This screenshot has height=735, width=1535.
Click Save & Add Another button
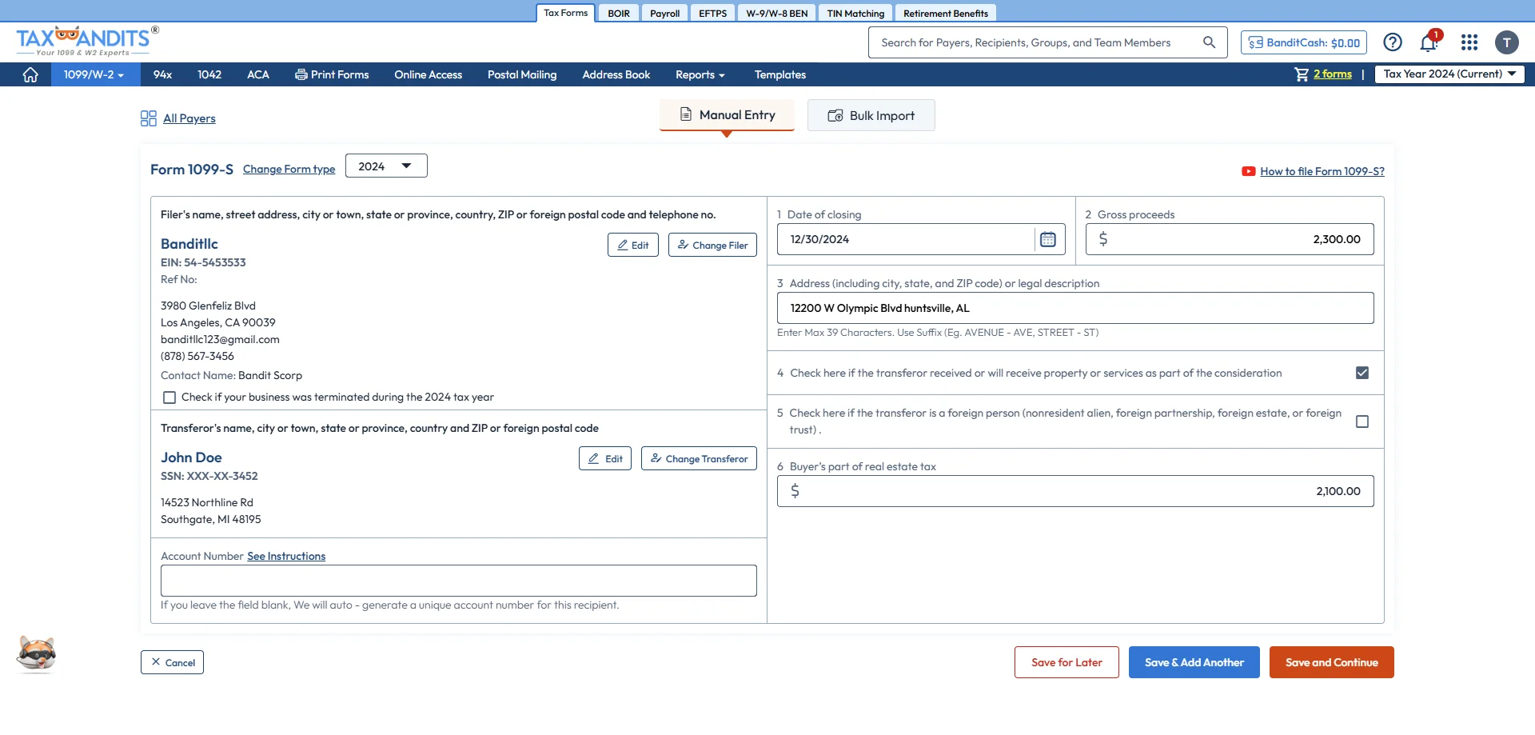click(x=1194, y=662)
